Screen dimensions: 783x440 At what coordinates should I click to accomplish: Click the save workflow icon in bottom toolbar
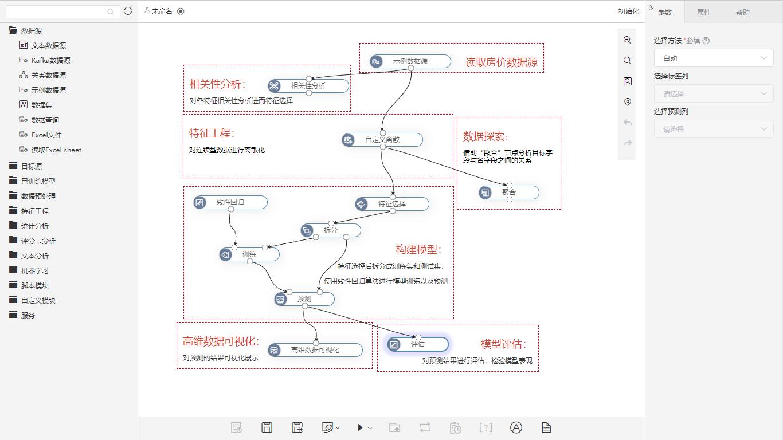[266, 427]
